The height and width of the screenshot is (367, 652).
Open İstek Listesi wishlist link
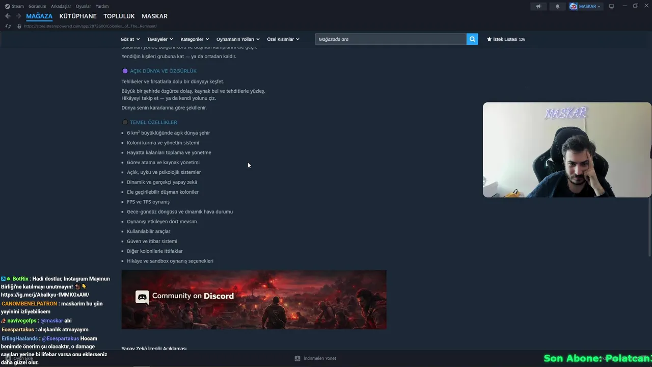click(x=505, y=39)
